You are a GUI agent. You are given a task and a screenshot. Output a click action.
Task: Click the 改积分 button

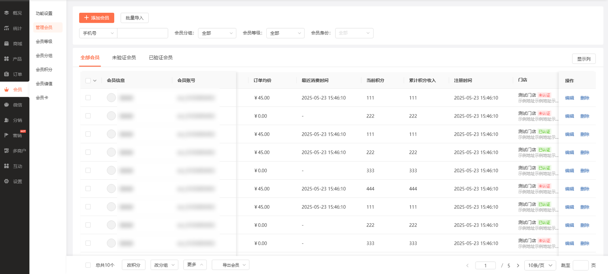pyautogui.click(x=133, y=265)
